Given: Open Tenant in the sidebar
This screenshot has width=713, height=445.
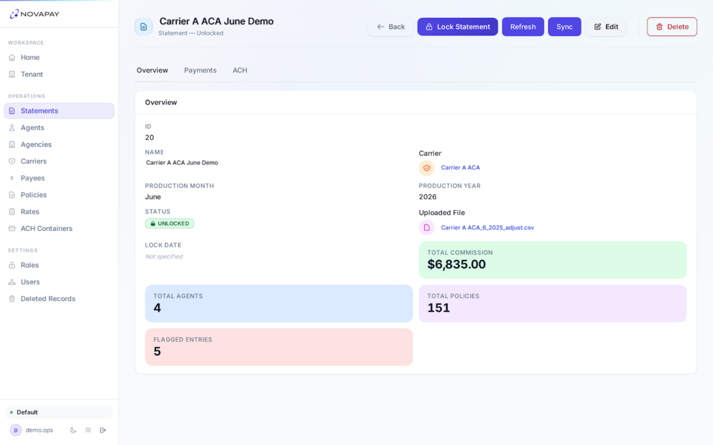Looking at the screenshot, I should click(59, 74).
